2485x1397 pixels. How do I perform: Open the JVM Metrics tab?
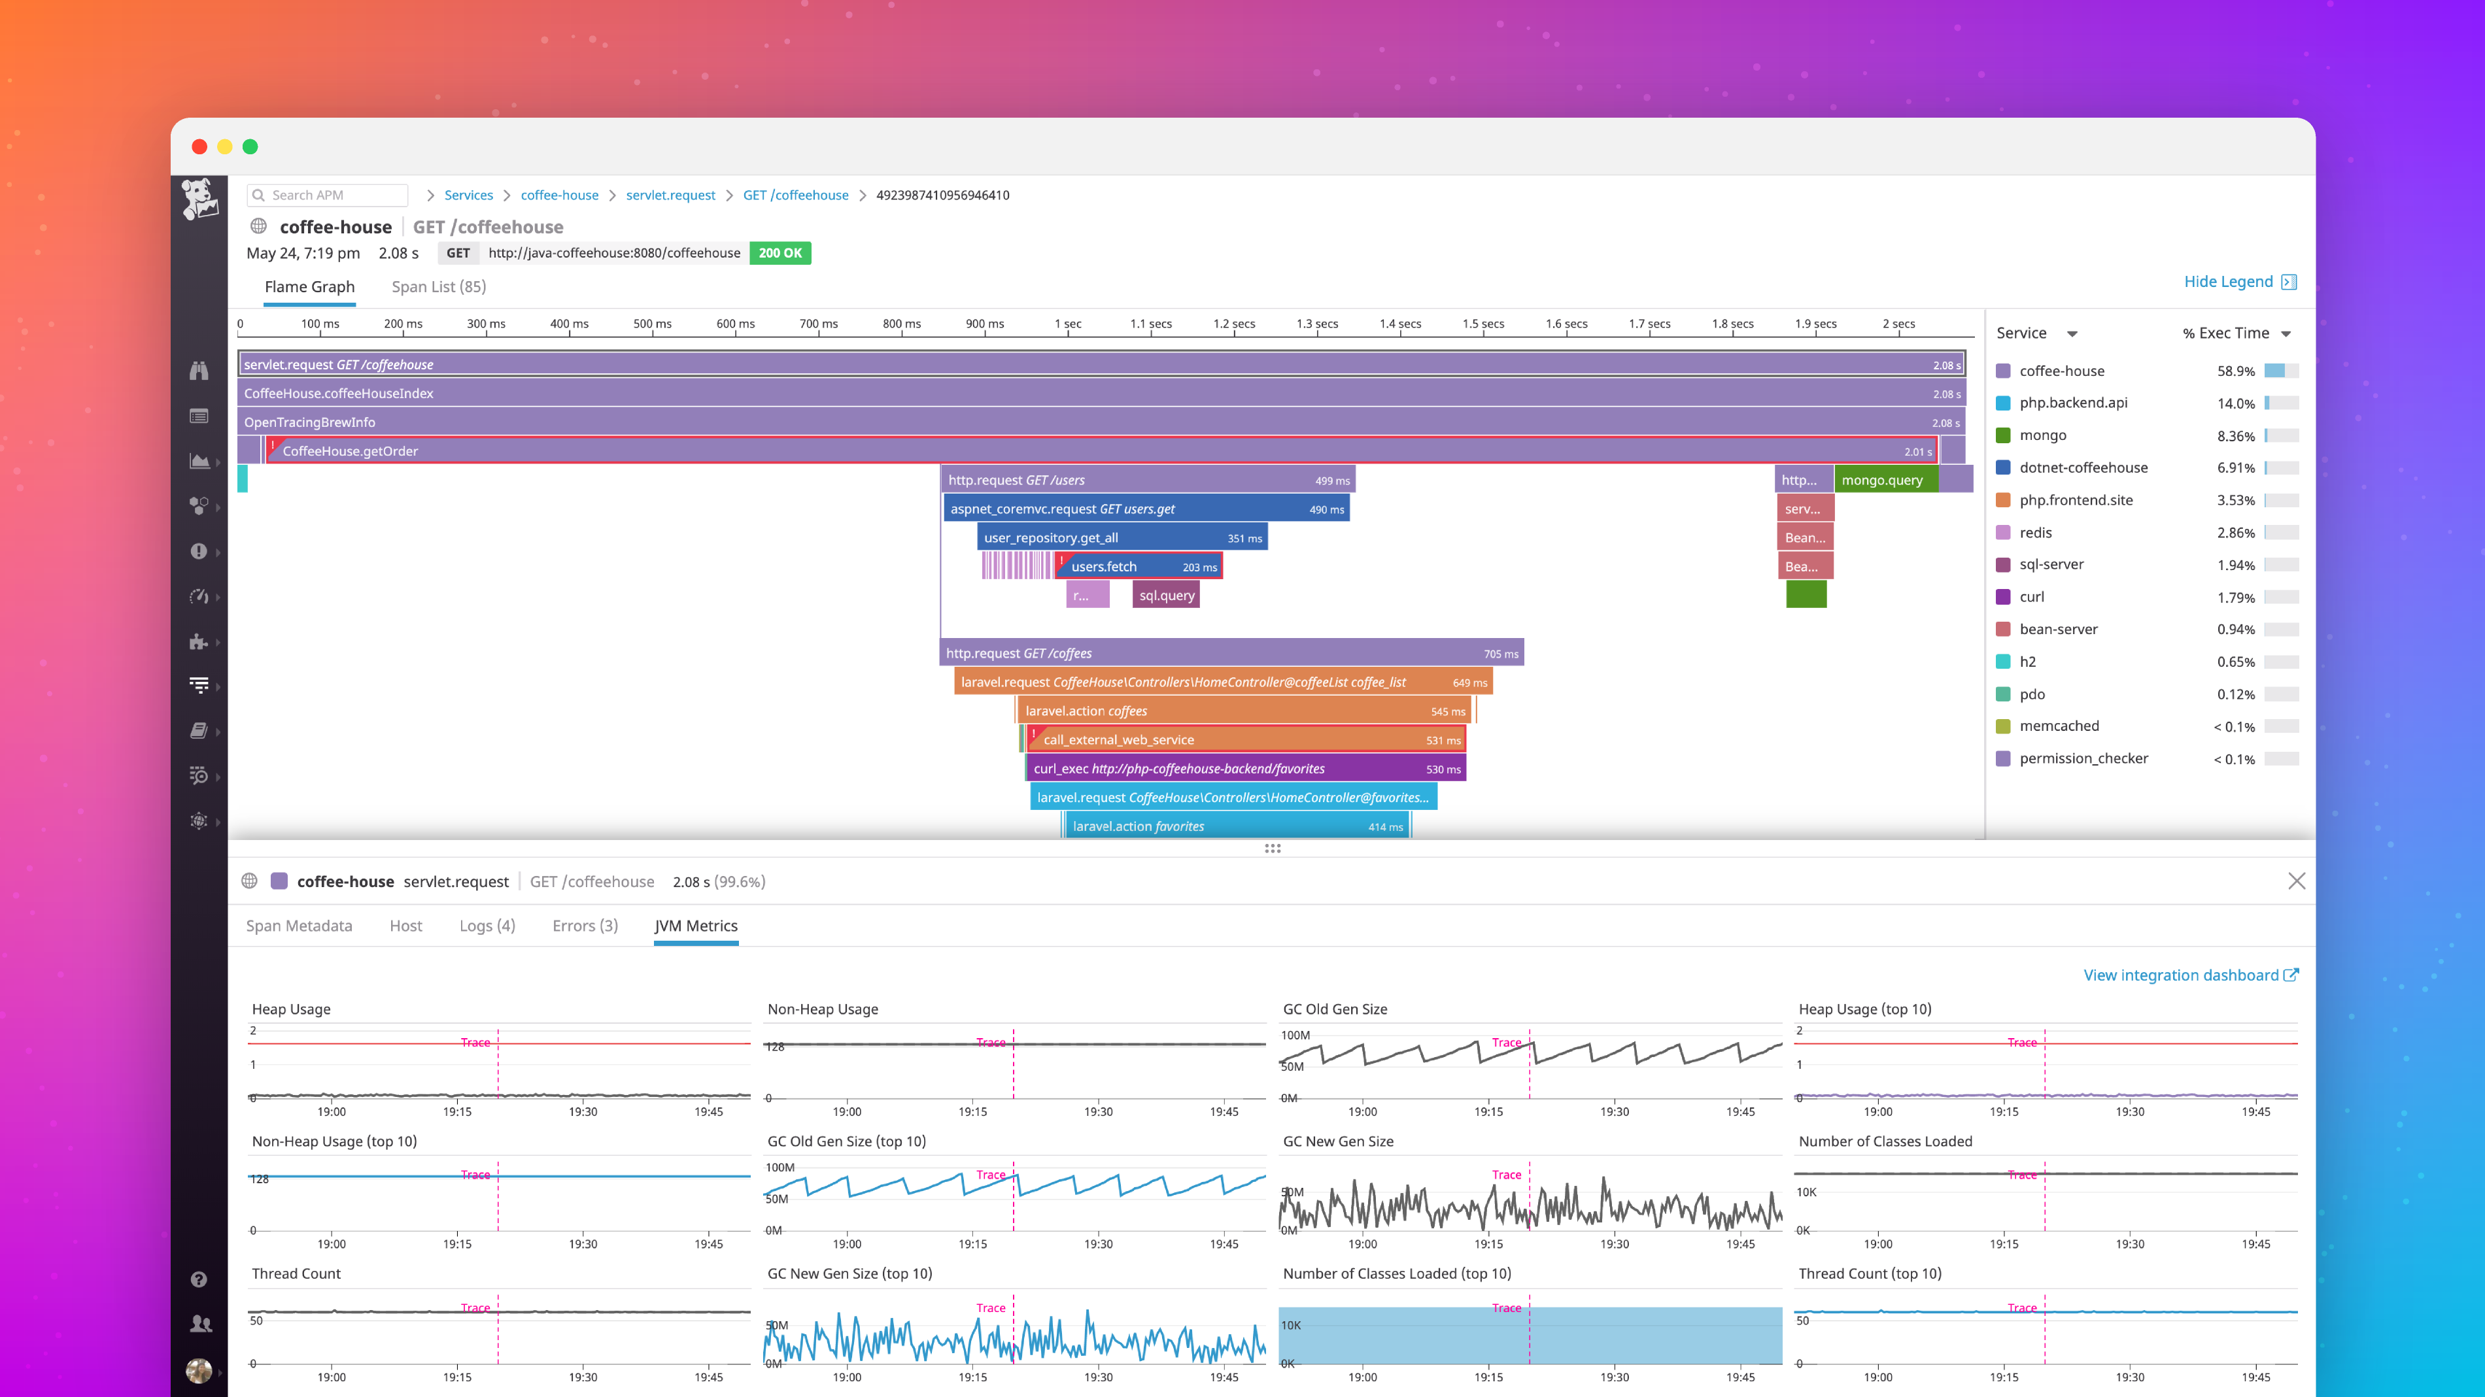point(696,926)
